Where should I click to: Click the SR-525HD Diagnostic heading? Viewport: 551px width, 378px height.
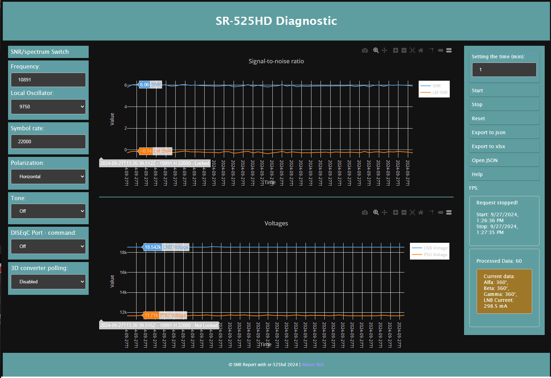coord(276,21)
